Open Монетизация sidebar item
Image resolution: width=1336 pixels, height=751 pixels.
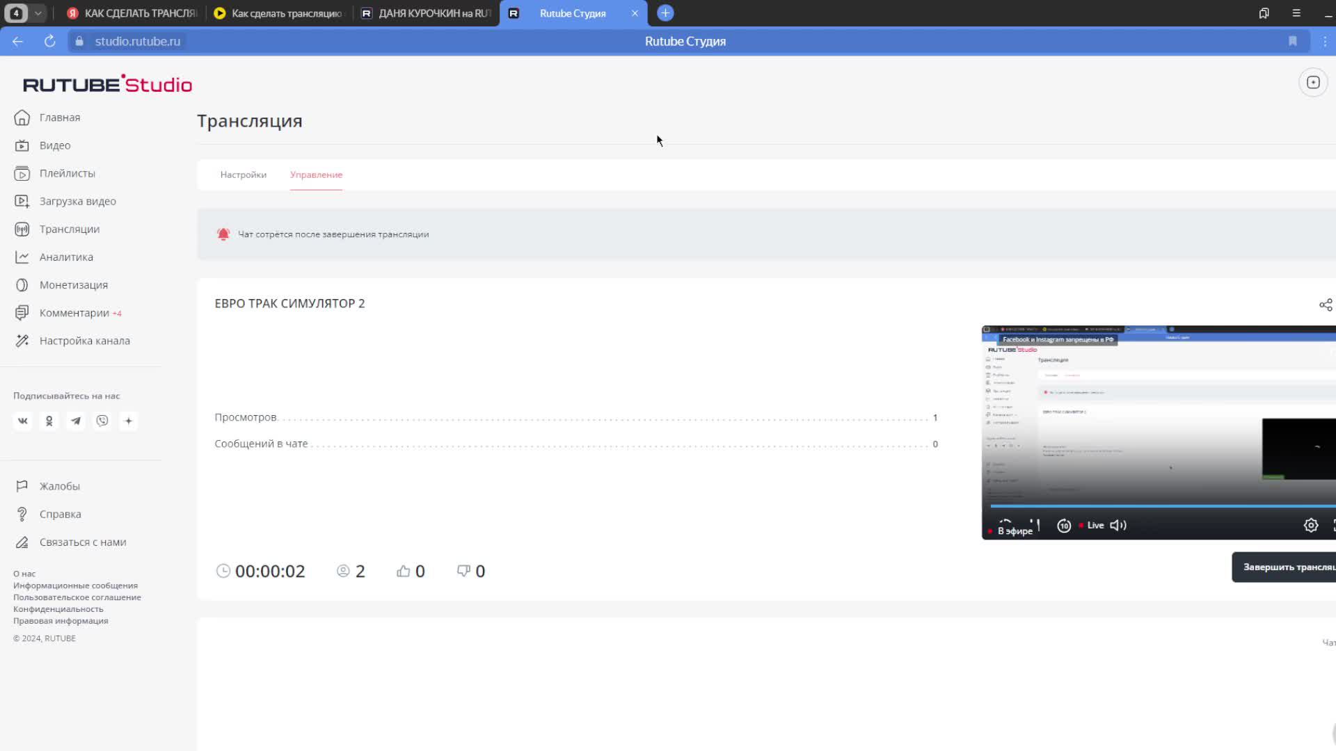[73, 285]
